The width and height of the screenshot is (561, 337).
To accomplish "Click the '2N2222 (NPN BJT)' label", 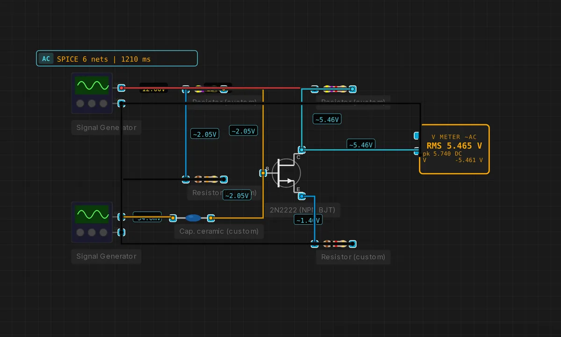I will [x=302, y=210].
